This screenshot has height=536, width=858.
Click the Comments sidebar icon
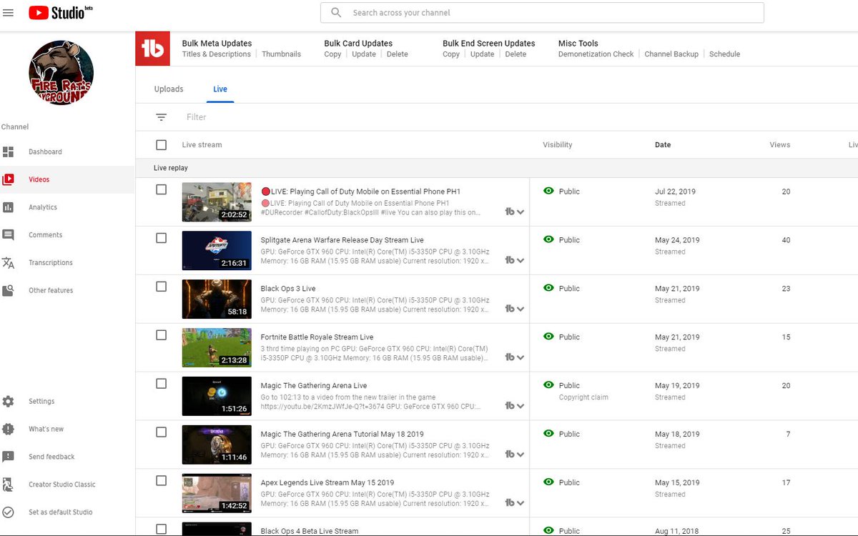pos(8,235)
